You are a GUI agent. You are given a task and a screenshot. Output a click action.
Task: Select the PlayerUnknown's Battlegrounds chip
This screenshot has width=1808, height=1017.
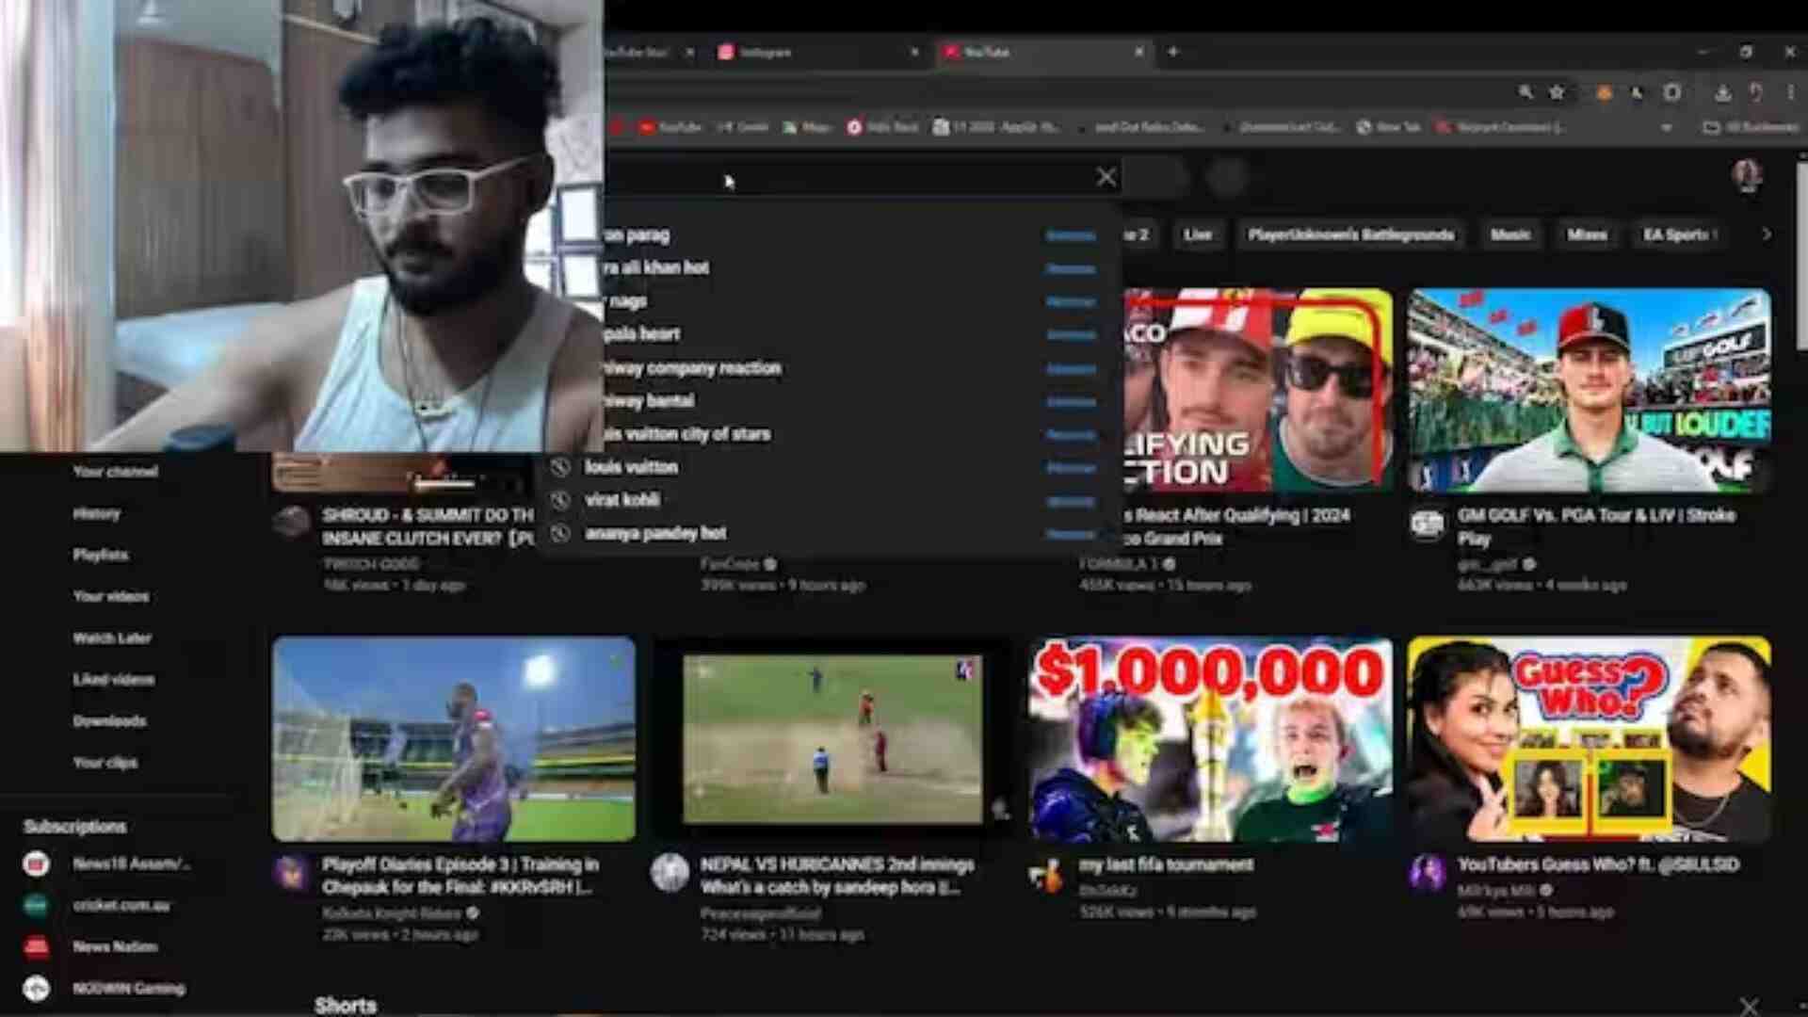[x=1350, y=234]
